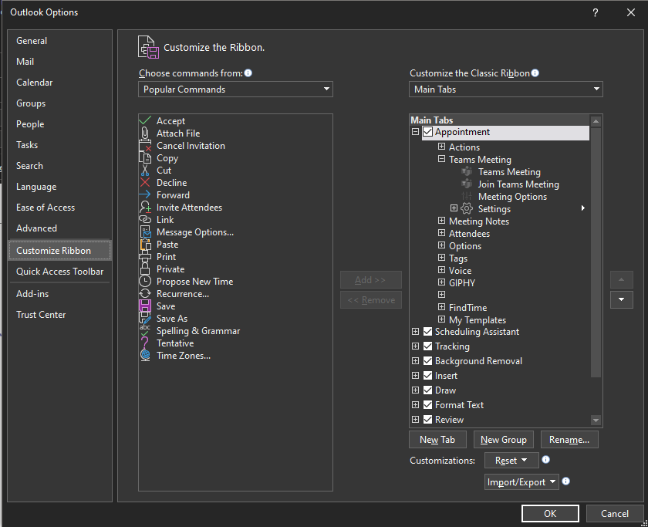Uncheck the Scheduling Assistant checkbox
Image resolution: width=648 pixels, height=527 pixels.
tap(428, 332)
